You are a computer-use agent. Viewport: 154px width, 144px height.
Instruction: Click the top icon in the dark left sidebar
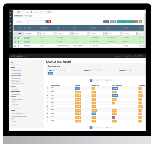pyautogui.click(x=11, y=13)
